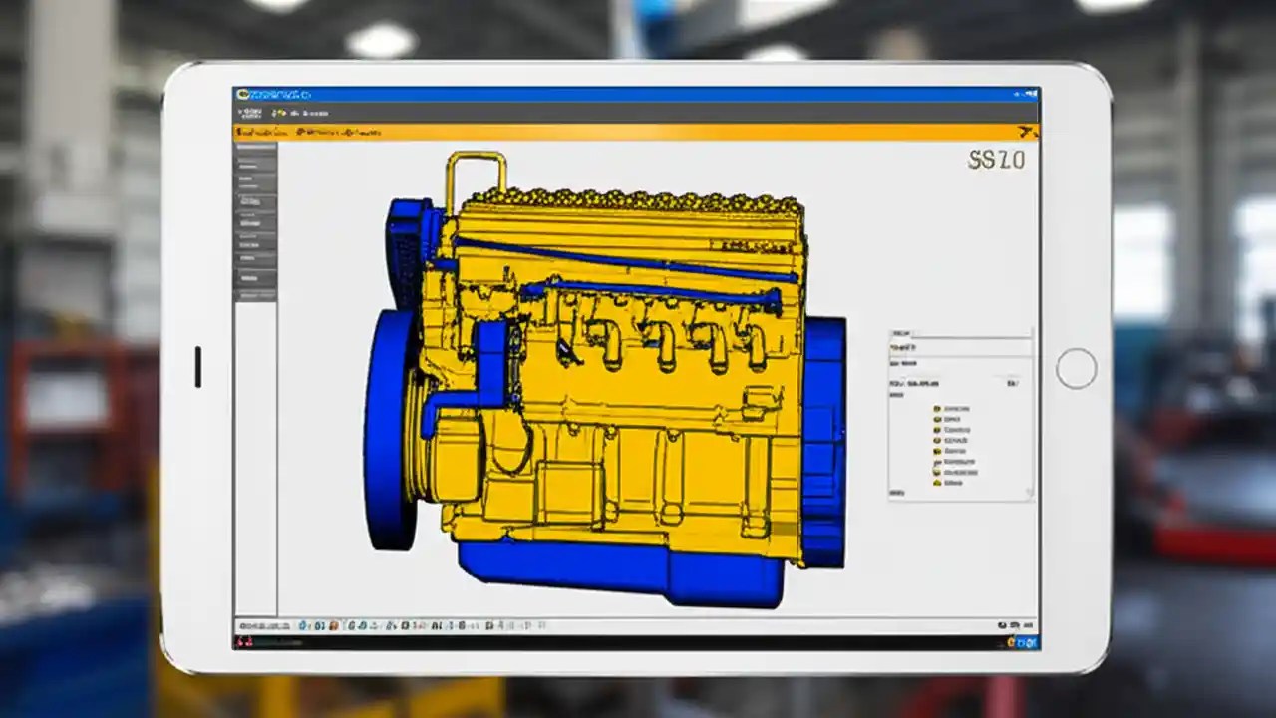
Task: Click the first yellow part icon in the list
Action: tap(935, 407)
